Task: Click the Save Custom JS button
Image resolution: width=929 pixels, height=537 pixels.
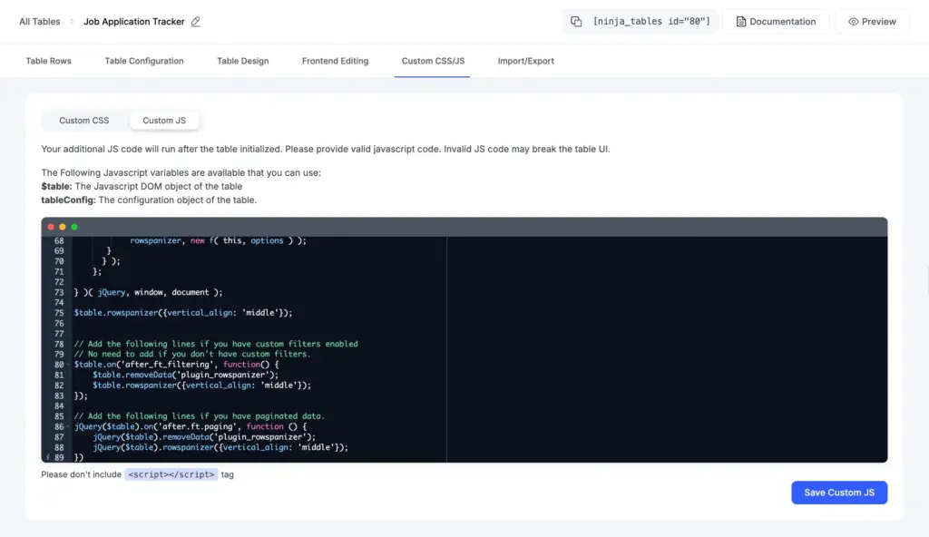Action: (x=839, y=493)
